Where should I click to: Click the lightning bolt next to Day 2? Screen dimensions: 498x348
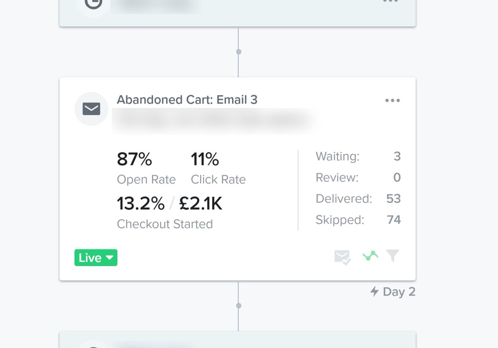375,292
